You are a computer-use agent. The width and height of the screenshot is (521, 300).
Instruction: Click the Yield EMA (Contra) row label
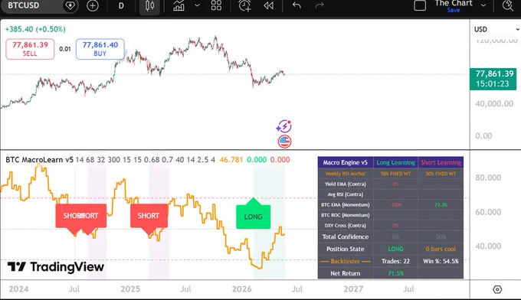click(x=346, y=184)
